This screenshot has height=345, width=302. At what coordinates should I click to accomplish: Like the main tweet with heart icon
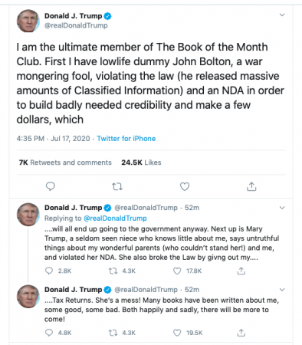click(x=185, y=186)
